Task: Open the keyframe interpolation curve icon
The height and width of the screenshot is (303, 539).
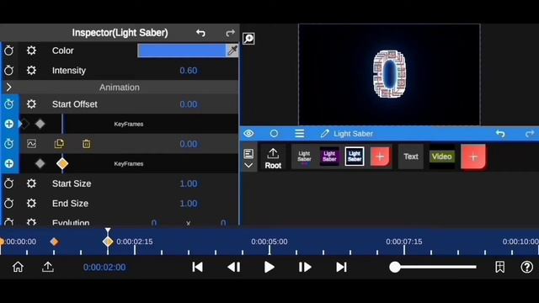Action: pyautogui.click(x=32, y=144)
